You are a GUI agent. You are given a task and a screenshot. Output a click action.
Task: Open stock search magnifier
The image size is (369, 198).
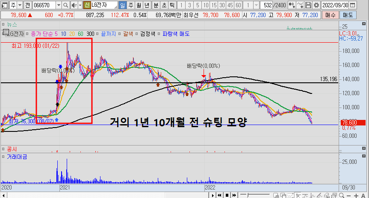coord(66,5)
